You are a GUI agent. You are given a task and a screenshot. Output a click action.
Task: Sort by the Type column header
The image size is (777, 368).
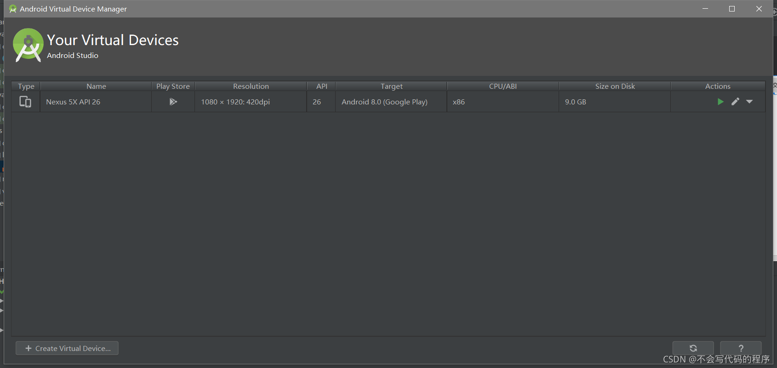click(x=26, y=86)
